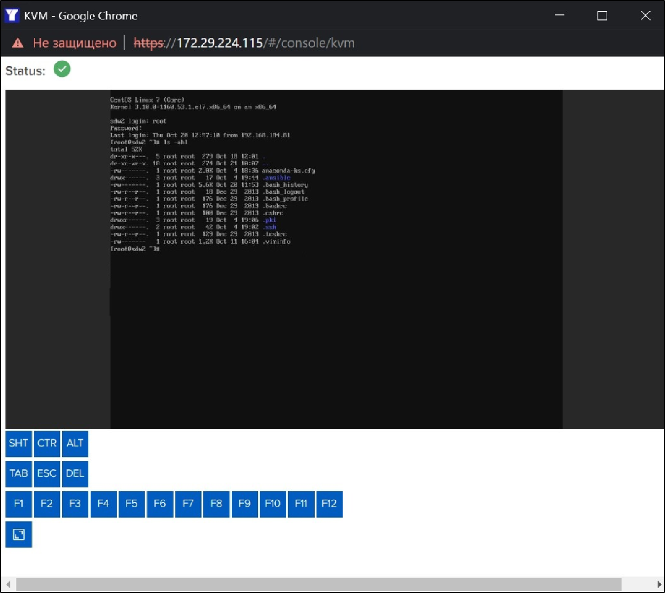Click the URL address 172.29.224.115 text

pos(220,43)
